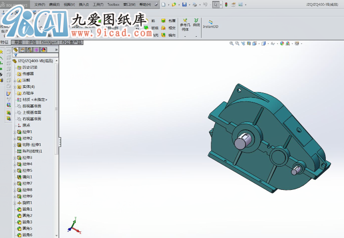Click the Apply Scene icon
This screenshot has height=238, width=344.
288,43
